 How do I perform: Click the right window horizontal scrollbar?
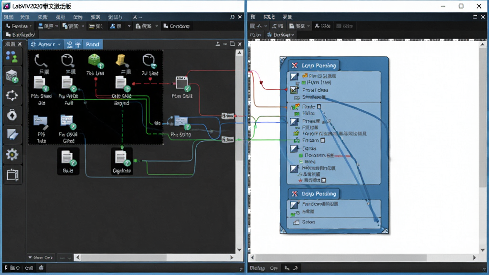point(341,257)
